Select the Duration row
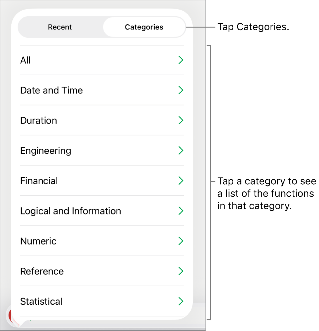 tap(38, 120)
